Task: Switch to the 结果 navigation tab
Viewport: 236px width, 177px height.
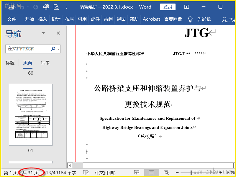Action: click(x=45, y=63)
